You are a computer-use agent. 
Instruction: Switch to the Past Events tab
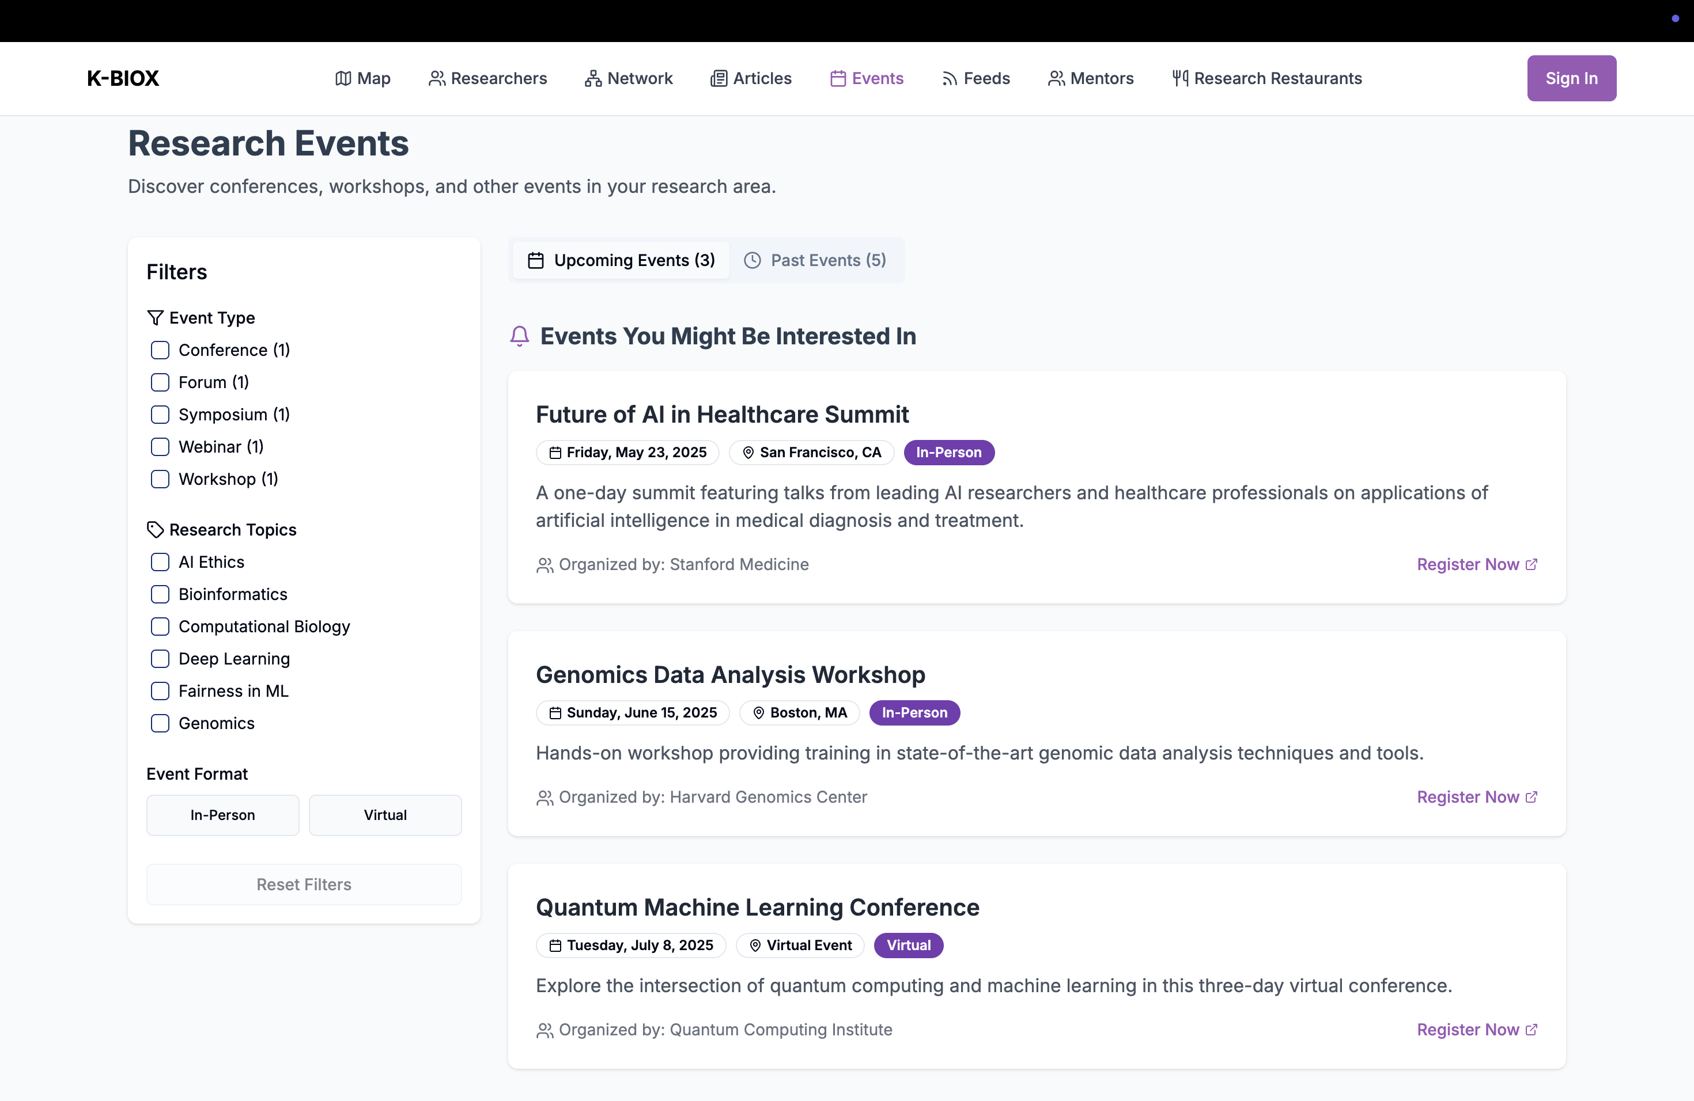point(816,260)
